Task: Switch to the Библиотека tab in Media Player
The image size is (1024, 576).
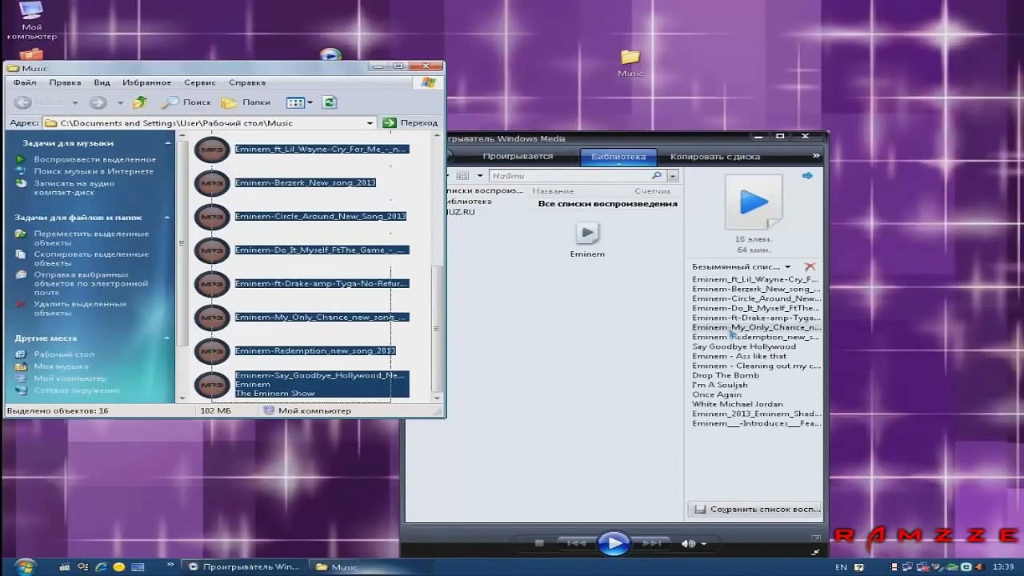Action: tap(618, 157)
